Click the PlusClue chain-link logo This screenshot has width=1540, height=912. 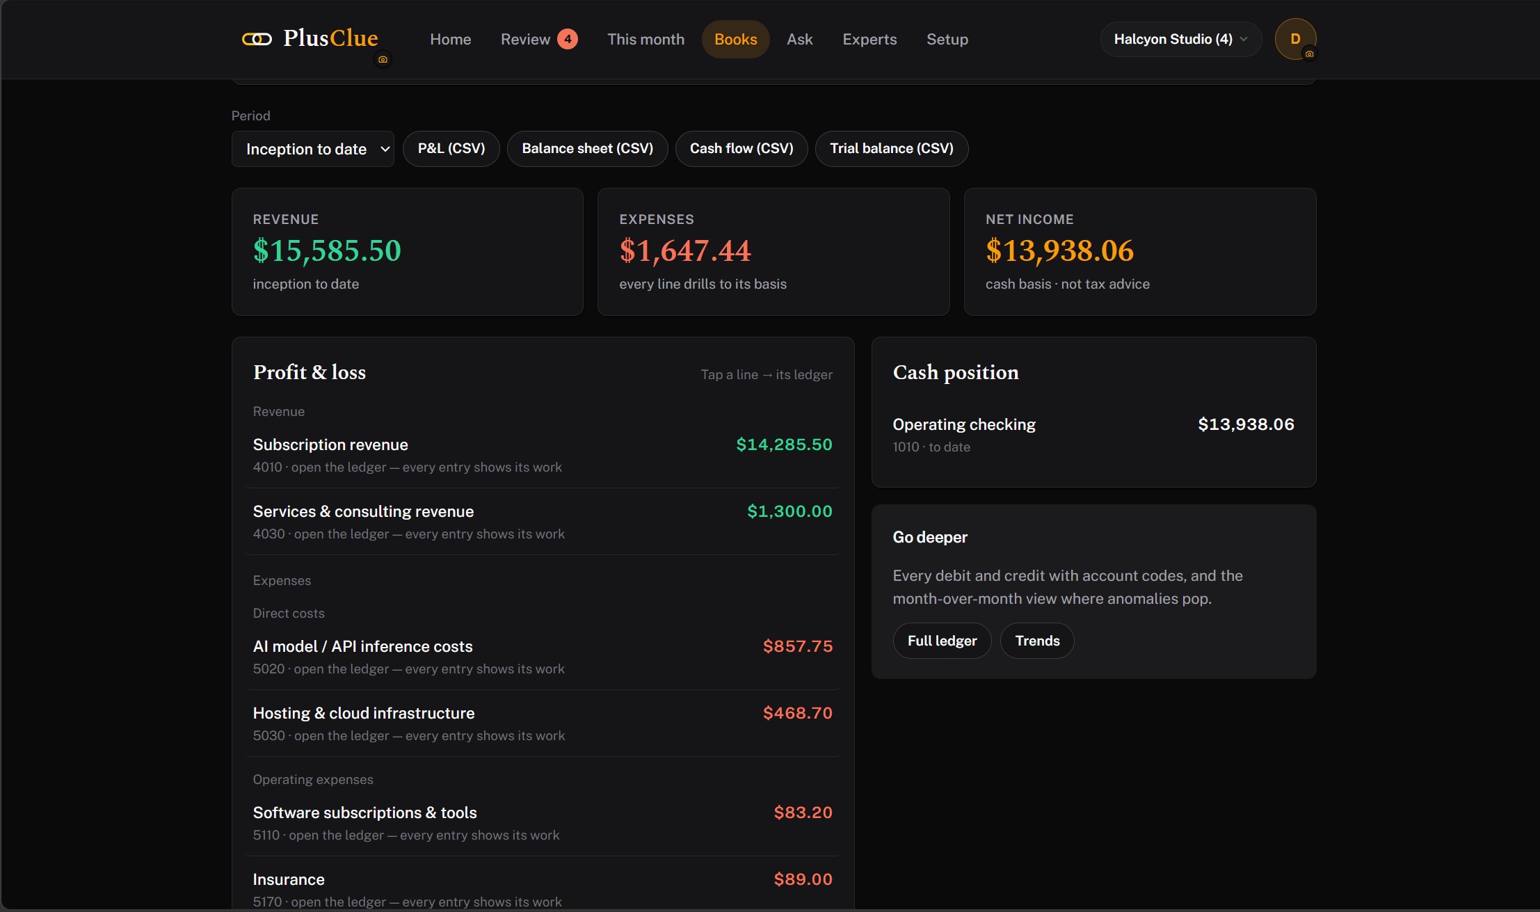[x=257, y=39]
